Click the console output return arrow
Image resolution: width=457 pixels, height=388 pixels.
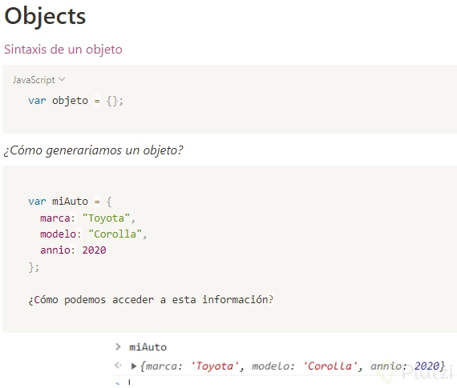(x=118, y=365)
